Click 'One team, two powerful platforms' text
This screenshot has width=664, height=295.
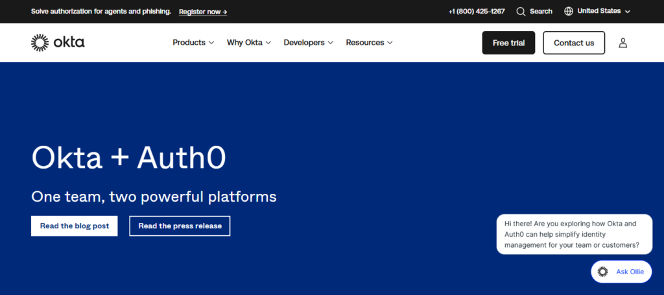(x=154, y=197)
